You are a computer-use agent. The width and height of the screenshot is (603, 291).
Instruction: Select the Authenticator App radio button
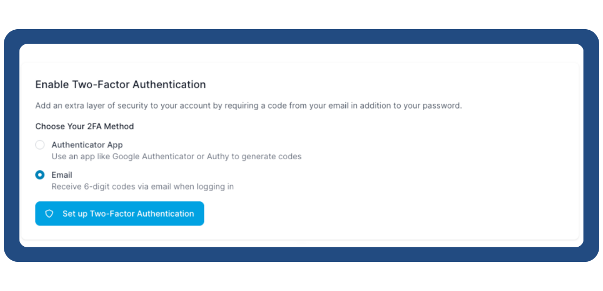tap(40, 145)
